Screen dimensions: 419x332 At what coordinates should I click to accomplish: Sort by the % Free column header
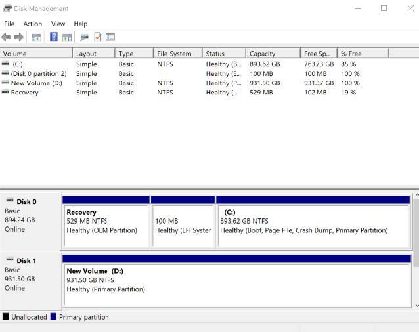[x=363, y=54]
